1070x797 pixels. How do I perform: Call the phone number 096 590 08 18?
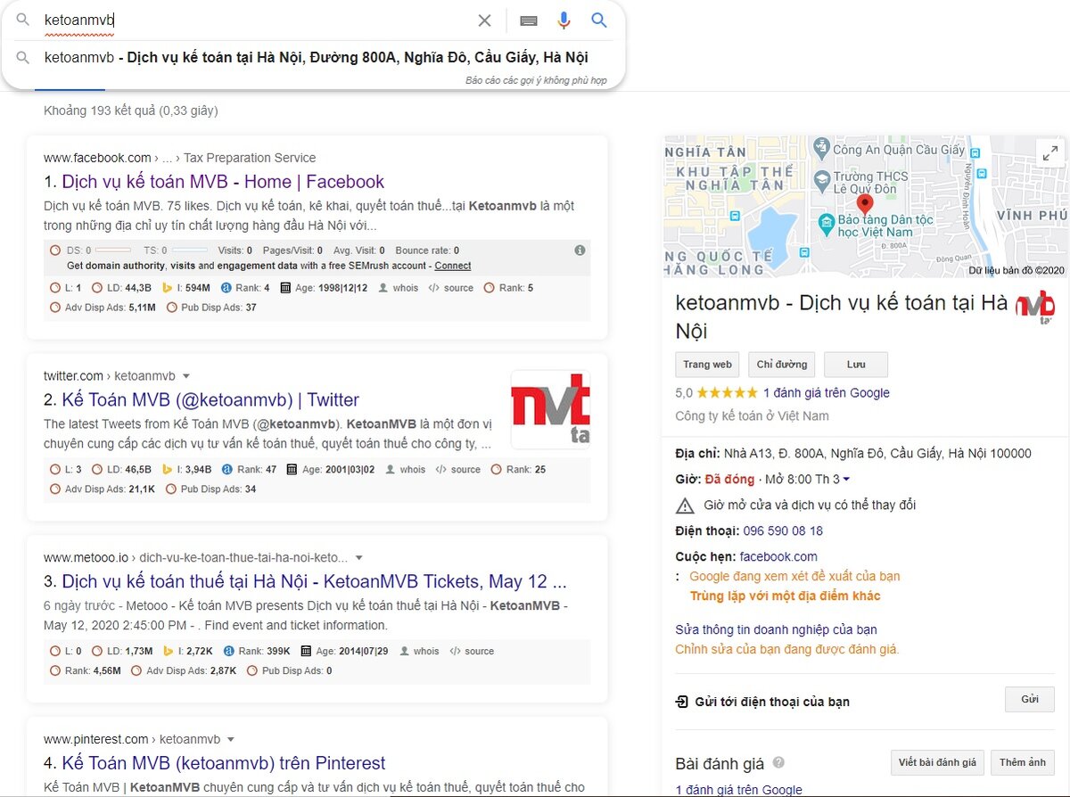(783, 531)
